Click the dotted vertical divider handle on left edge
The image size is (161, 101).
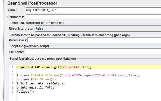(4, 50)
